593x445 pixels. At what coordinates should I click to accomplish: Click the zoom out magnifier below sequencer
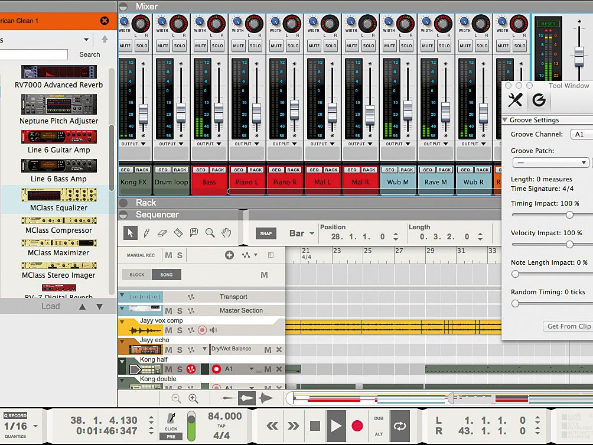176,398
